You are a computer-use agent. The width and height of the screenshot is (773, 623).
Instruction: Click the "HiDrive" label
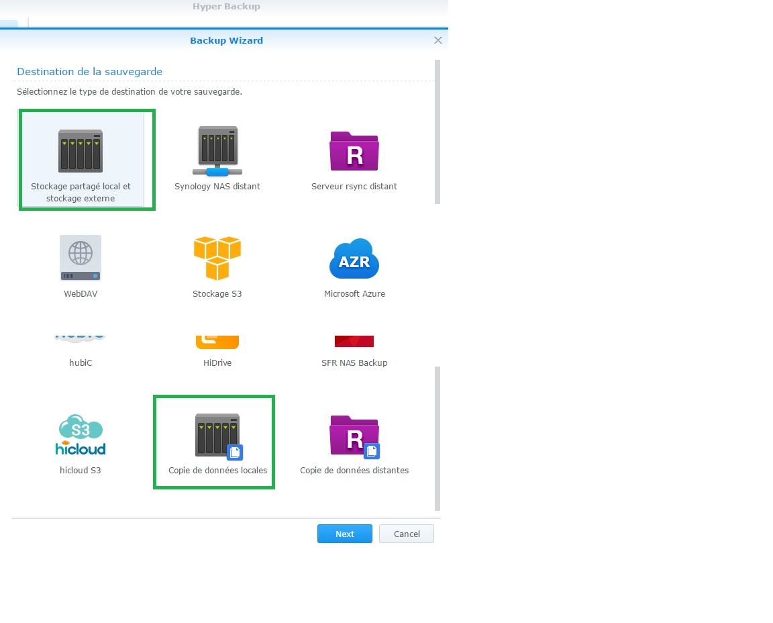217,363
